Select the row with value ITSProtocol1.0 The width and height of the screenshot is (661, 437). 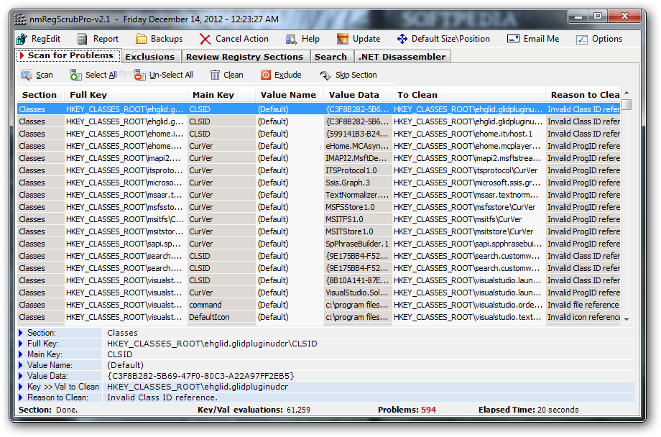[x=319, y=170]
